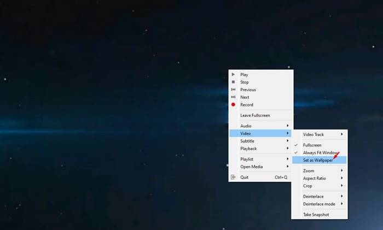Click the red Record circle icon
Viewport: 383px width, 230px height.
(233, 105)
